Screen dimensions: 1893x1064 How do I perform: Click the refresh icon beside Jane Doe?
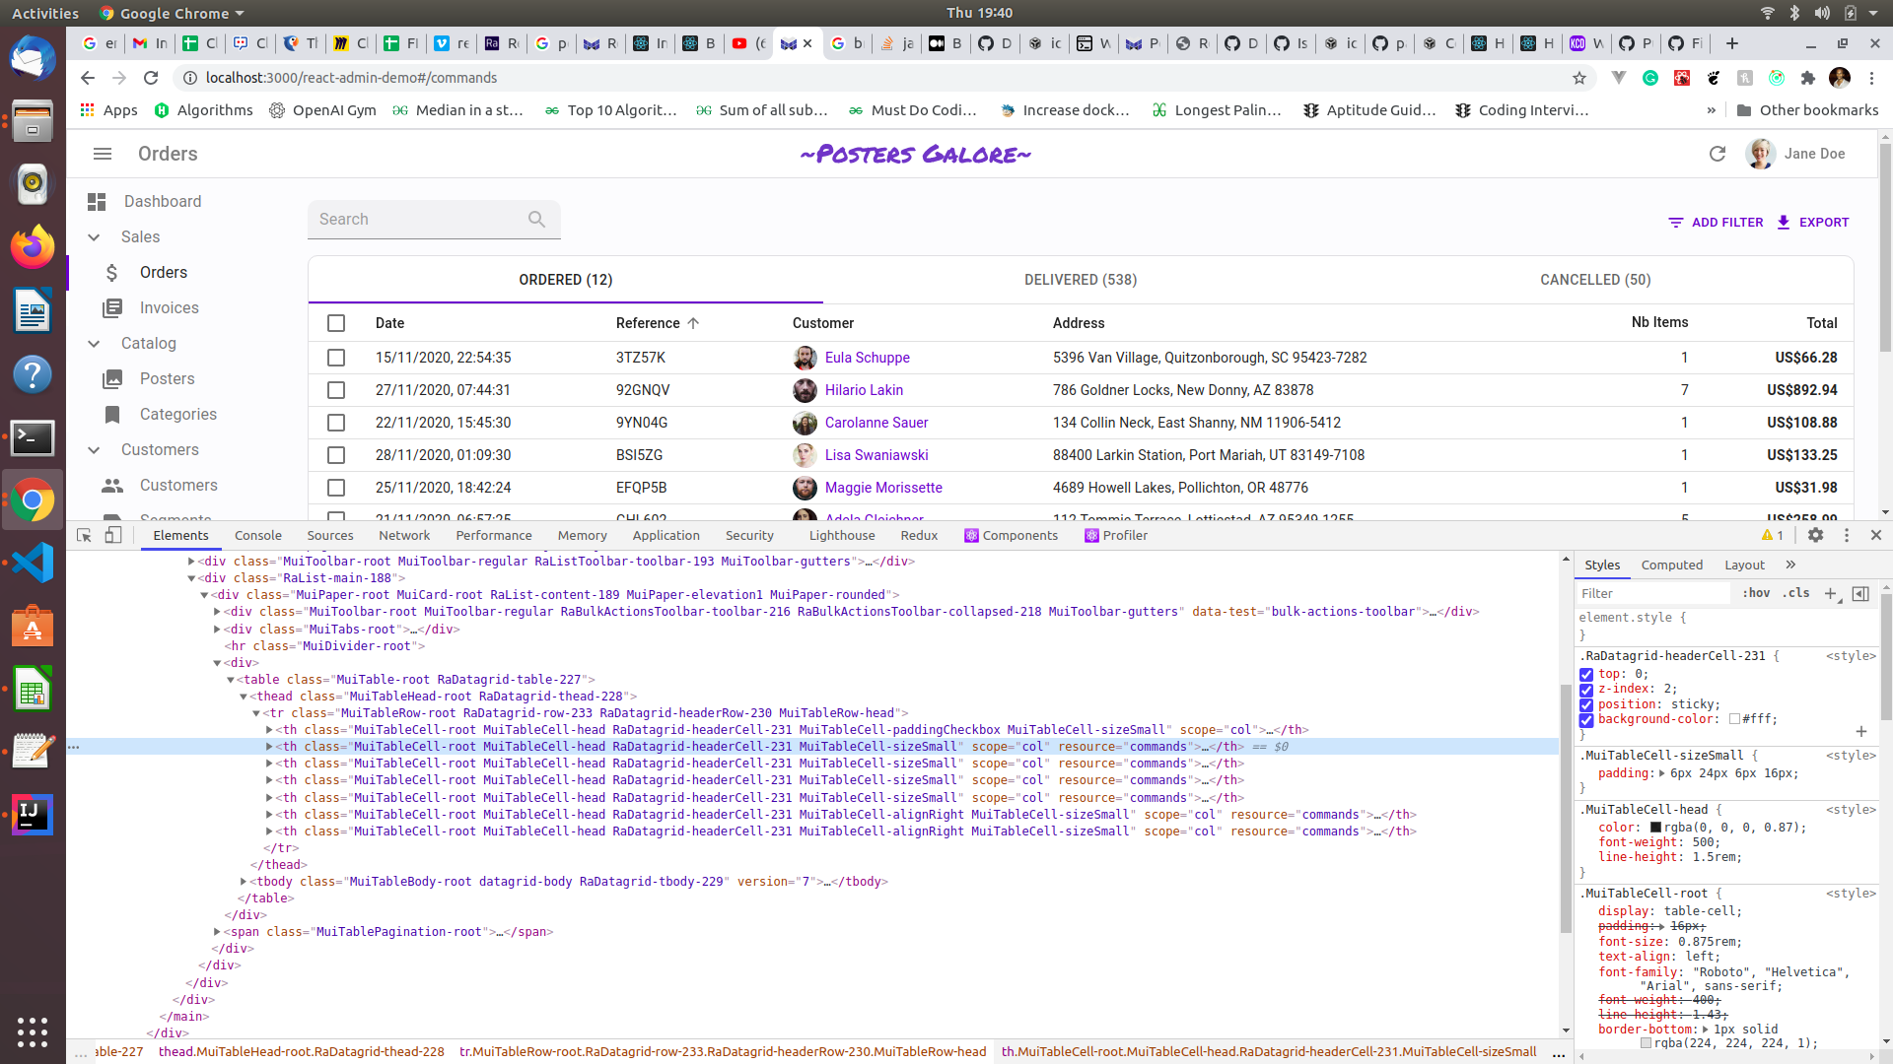(1718, 154)
